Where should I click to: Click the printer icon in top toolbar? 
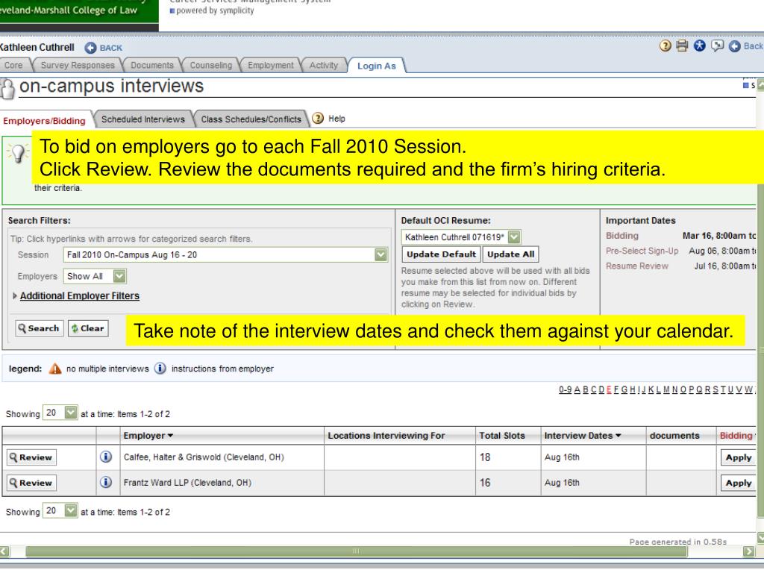[x=682, y=46]
